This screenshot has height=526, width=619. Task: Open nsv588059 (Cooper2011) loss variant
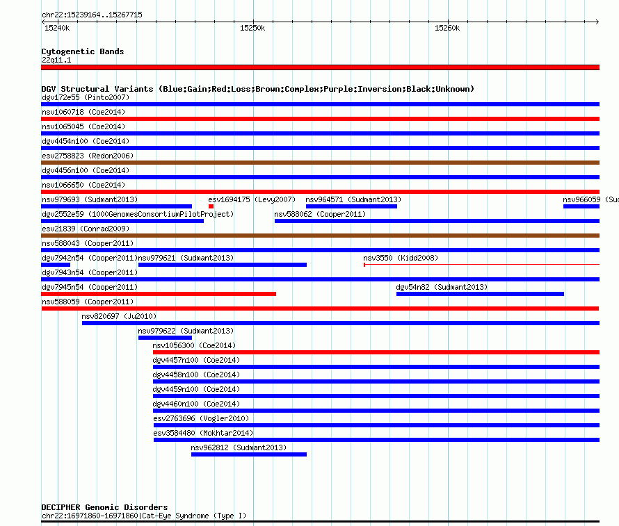coord(320,309)
